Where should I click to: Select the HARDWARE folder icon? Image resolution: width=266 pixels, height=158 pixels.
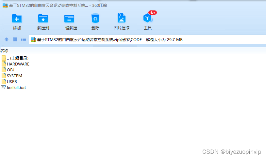(4, 64)
